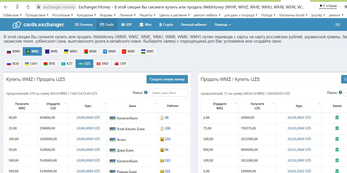Open the 10200,0000 UZS rate link
This screenshot has width=347, height=173.
pos(88,118)
